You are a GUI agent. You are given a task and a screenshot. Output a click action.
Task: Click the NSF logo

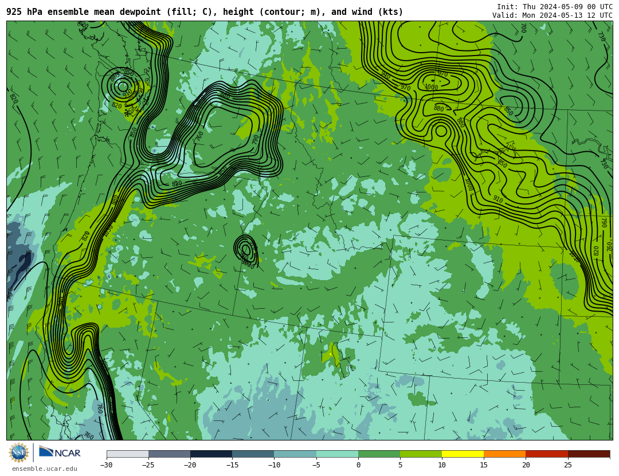point(19,453)
